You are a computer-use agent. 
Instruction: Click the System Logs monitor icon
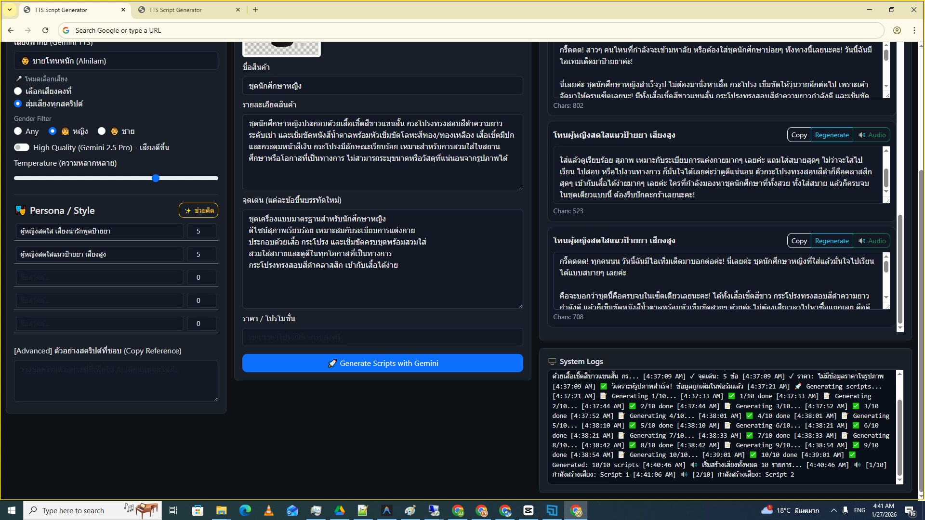coord(552,361)
